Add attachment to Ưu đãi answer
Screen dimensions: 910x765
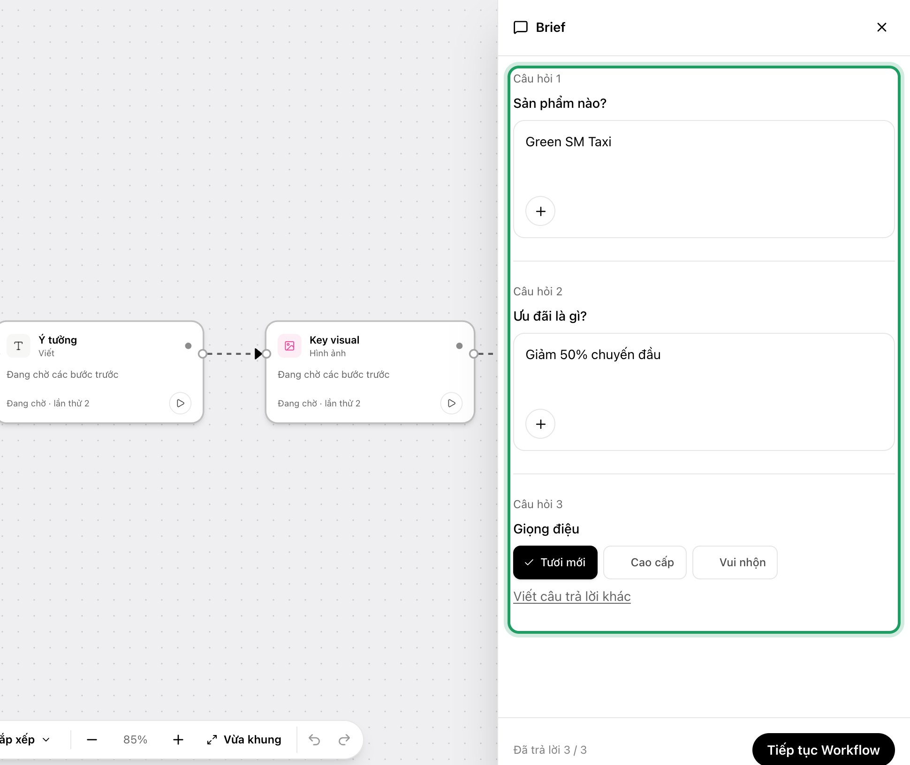coord(540,424)
